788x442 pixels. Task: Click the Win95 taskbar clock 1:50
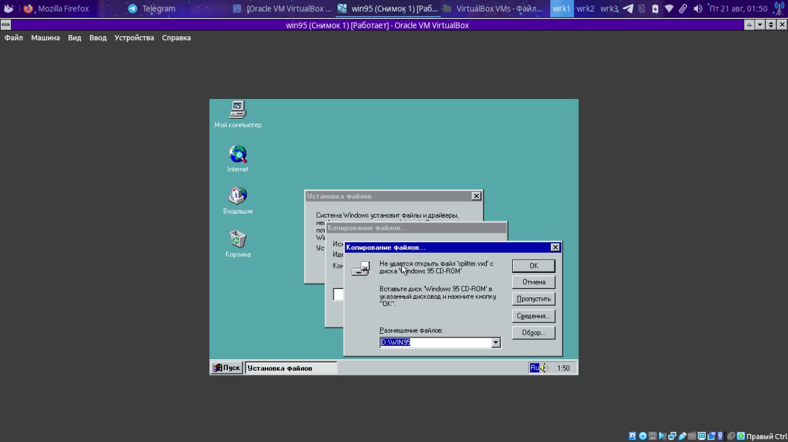click(563, 368)
